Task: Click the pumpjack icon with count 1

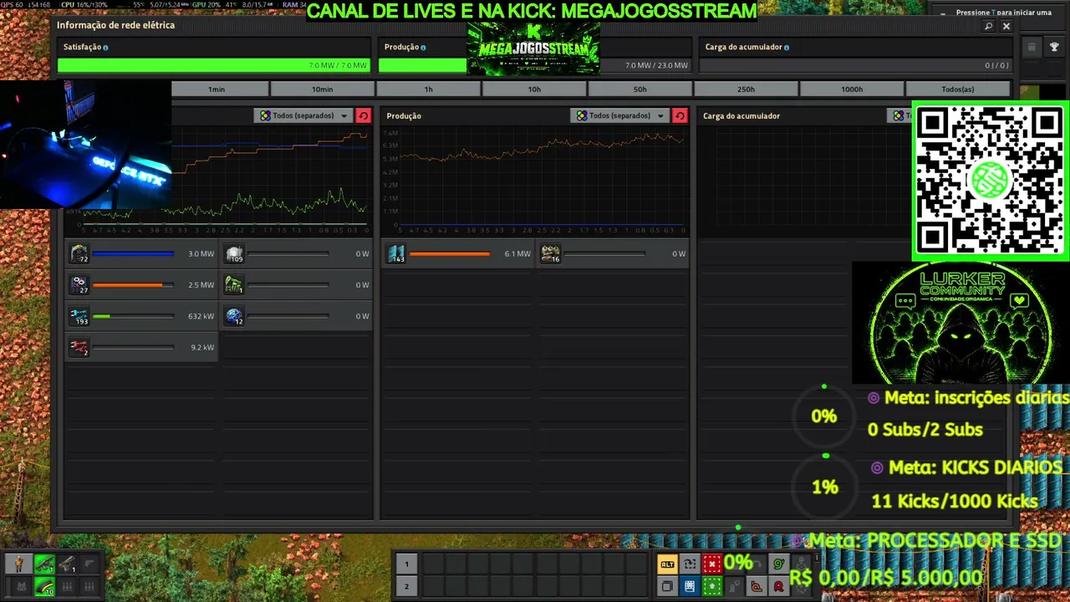Action: click(x=234, y=285)
